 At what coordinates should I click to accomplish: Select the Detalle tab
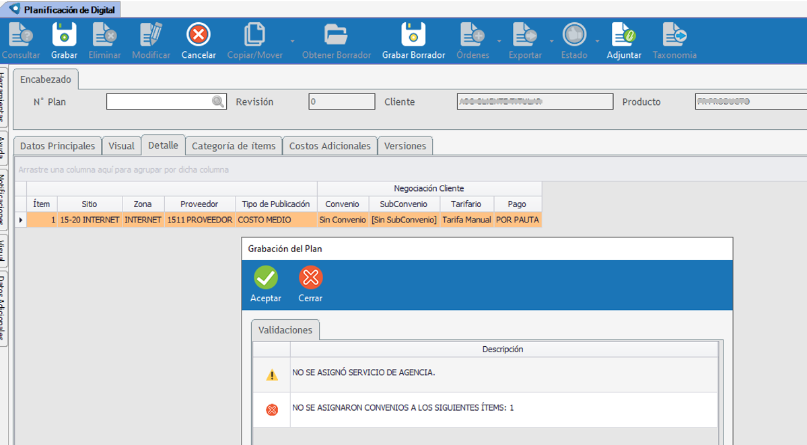pyautogui.click(x=163, y=145)
